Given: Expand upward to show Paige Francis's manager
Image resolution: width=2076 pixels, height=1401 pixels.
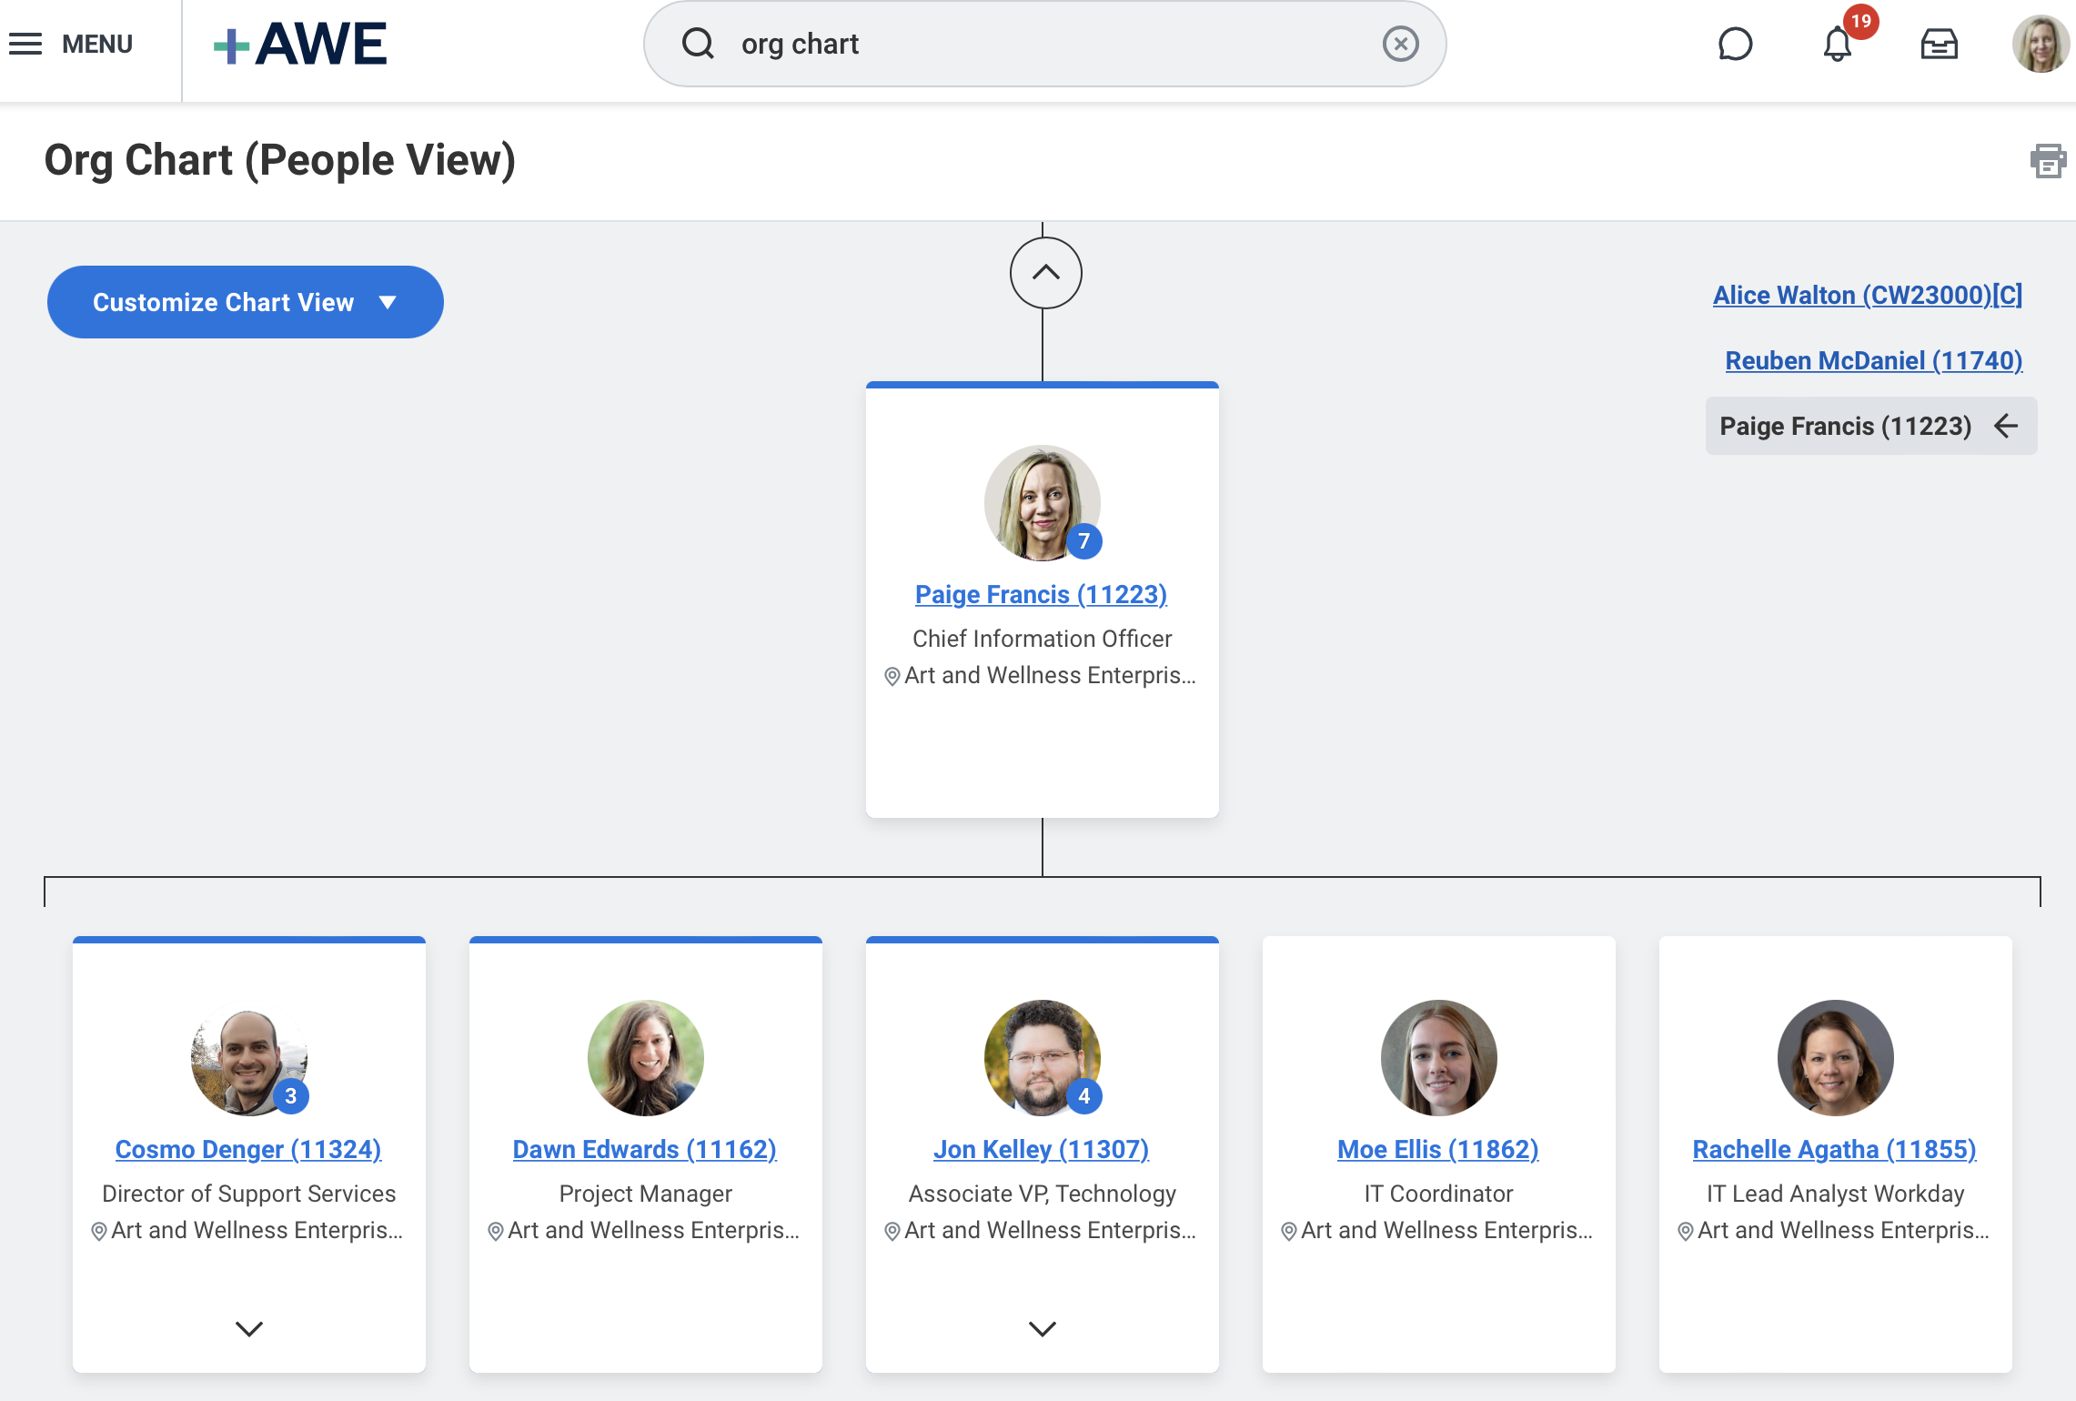Looking at the screenshot, I should (1044, 272).
